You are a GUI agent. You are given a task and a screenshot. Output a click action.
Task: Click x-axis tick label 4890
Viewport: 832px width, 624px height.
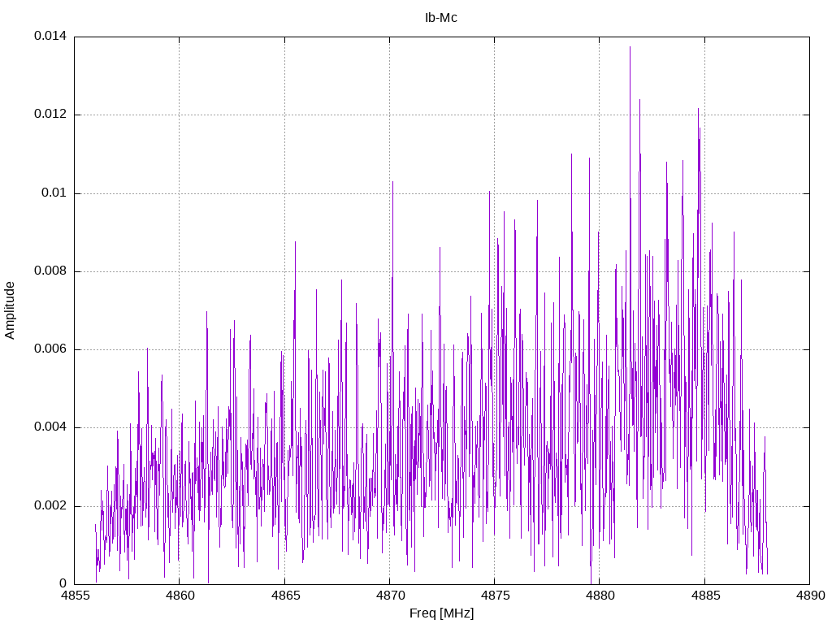tap(810, 596)
